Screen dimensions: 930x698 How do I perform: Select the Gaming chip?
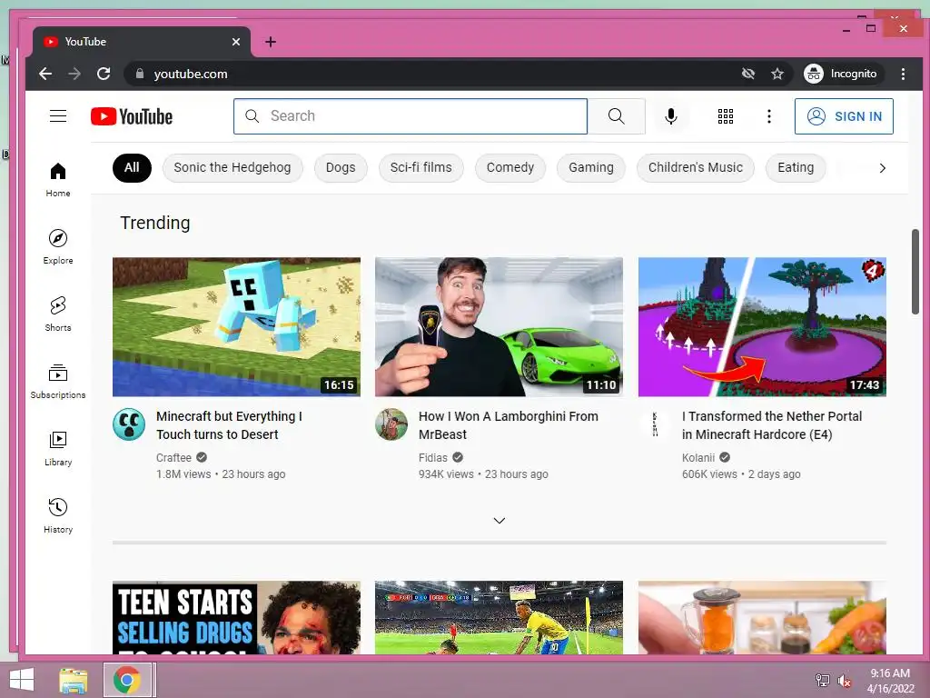[591, 168]
